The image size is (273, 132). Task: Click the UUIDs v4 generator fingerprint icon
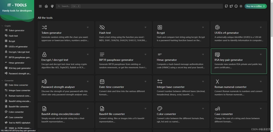(x=217, y=27)
